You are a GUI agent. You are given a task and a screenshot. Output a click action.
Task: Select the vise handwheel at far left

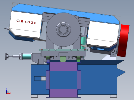(x=7, y=56)
